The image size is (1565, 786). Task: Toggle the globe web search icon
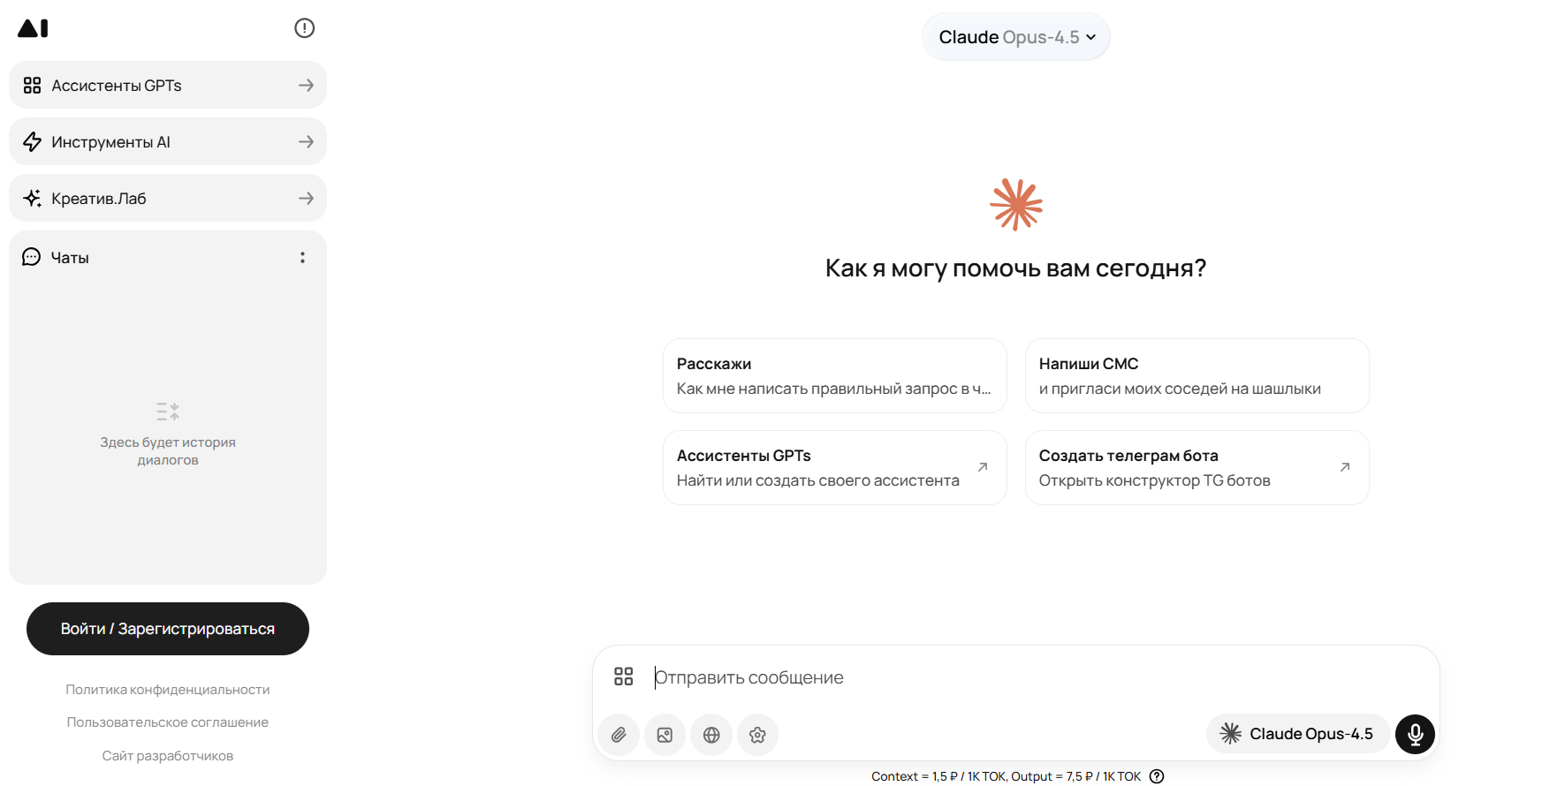coord(711,735)
